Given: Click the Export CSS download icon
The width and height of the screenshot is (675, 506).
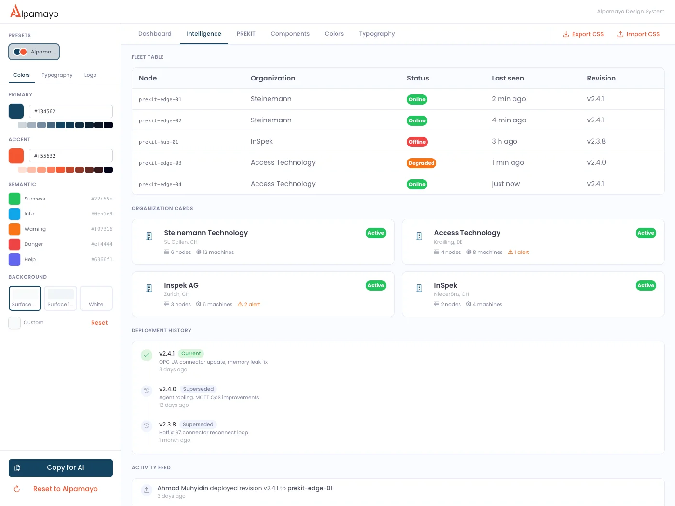Looking at the screenshot, I should tap(566, 34).
